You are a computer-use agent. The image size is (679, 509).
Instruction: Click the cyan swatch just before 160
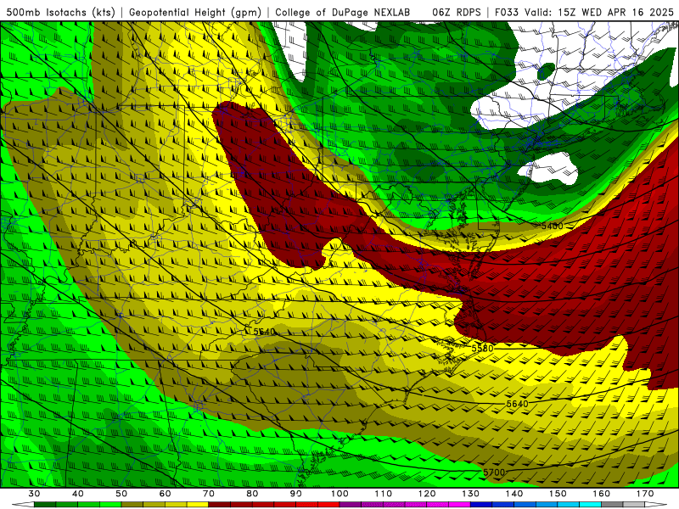[x=591, y=505]
